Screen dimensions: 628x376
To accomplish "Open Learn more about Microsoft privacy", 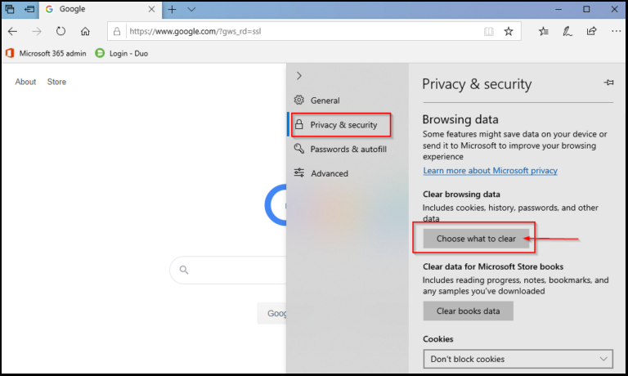I will click(x=490, y=171).
